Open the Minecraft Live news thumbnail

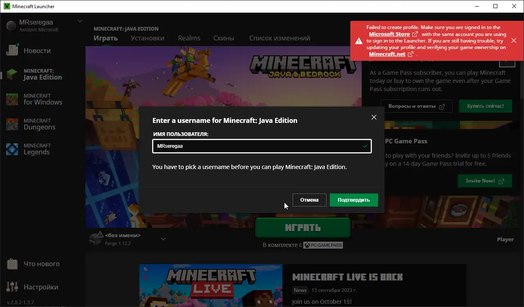(210, 285)
